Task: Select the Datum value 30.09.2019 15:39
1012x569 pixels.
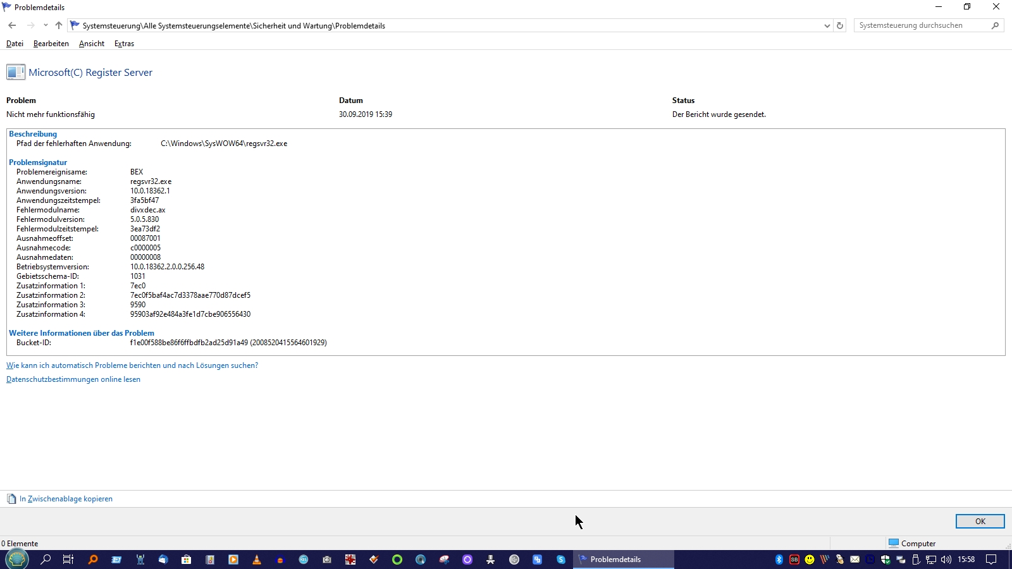Action: pyautogui.click(x=366, y=114)
